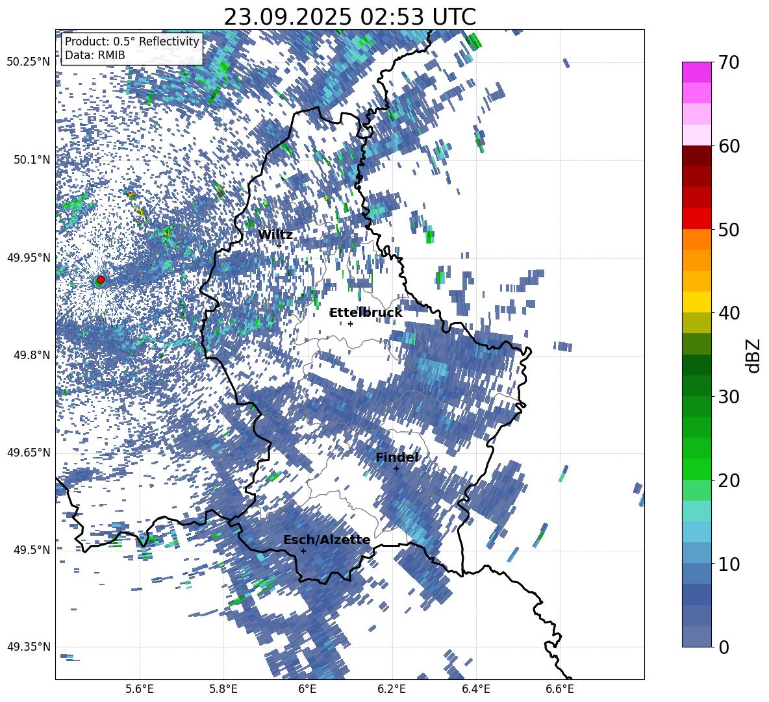Viewport: 769px width, 702px height.
Task: Click the 6.4°E longitude label
Action: [x=475, y=689]
